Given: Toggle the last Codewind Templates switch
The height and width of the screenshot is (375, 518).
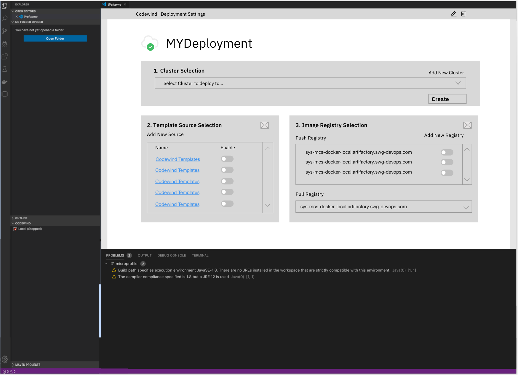Looking at the screenshot, I should [227, 204].
